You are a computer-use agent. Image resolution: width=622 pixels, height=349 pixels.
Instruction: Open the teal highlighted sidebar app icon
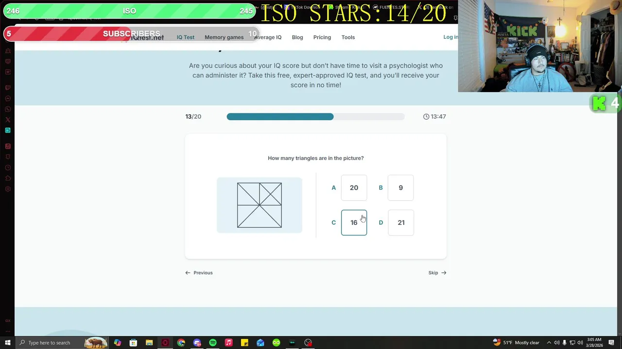point(8,130)
